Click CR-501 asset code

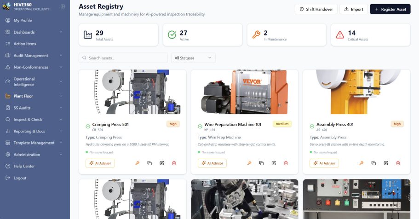pos(98,130)
